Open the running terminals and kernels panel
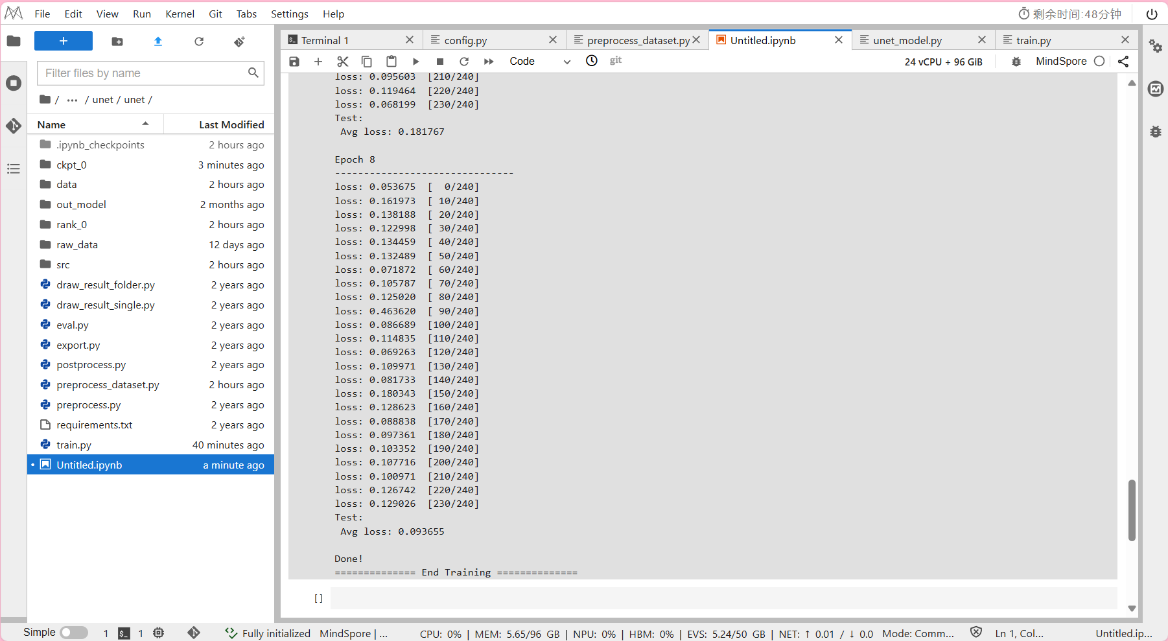1168x641 pixels. (14, 83)
